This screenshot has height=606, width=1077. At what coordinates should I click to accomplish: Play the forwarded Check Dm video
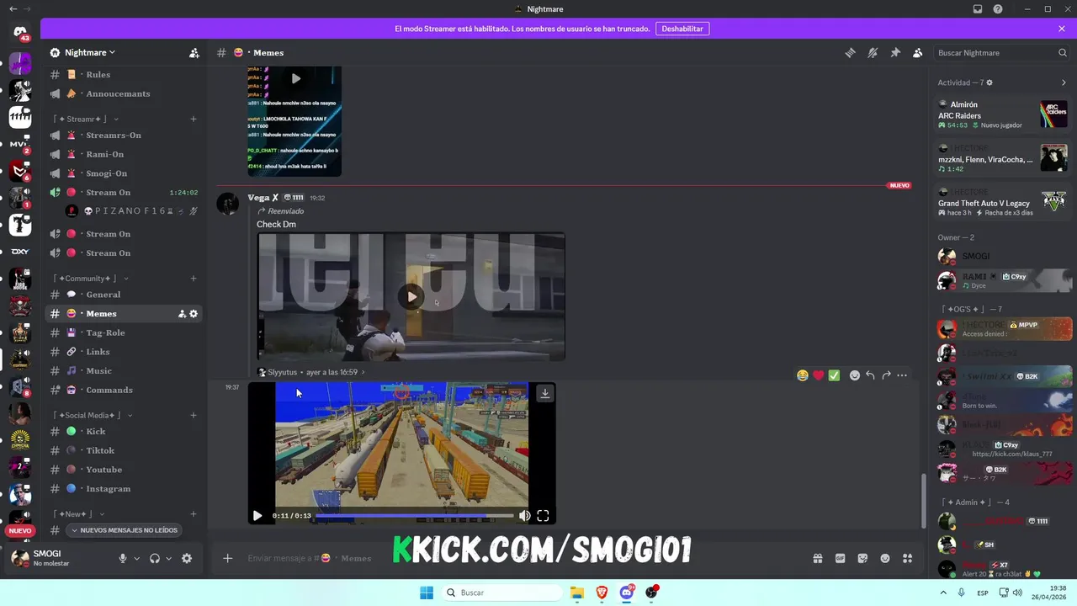click(411, 296)
